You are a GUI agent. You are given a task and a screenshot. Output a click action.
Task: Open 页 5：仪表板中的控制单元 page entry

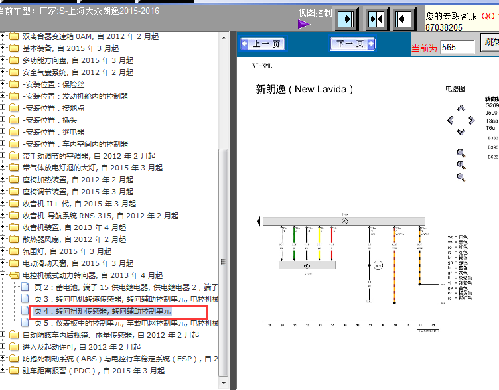tap(126, 323)
